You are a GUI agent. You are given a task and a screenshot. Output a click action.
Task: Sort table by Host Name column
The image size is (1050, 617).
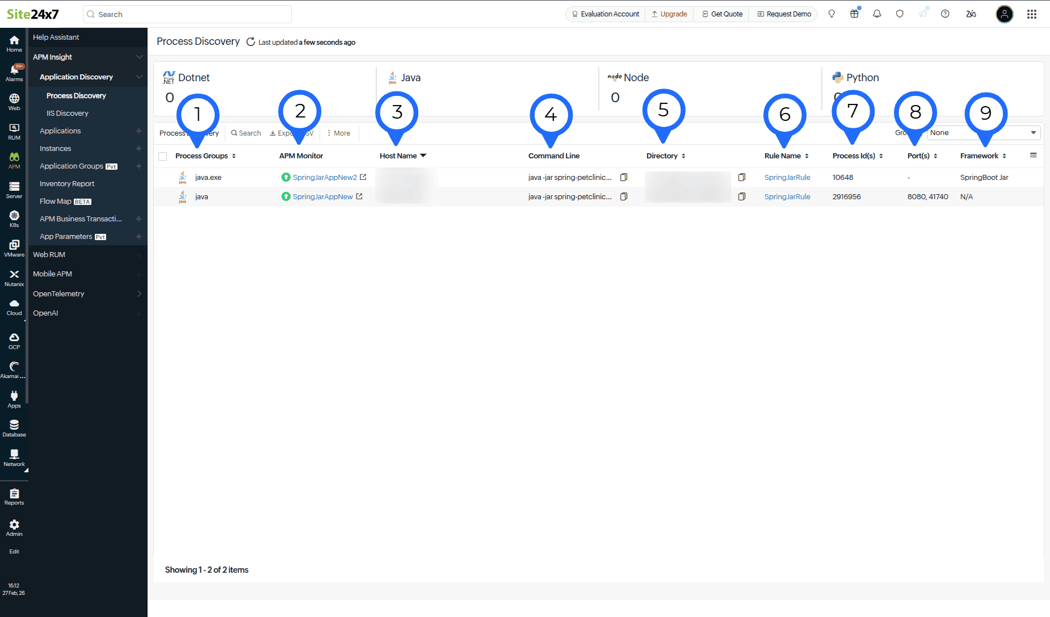(403, 156)
